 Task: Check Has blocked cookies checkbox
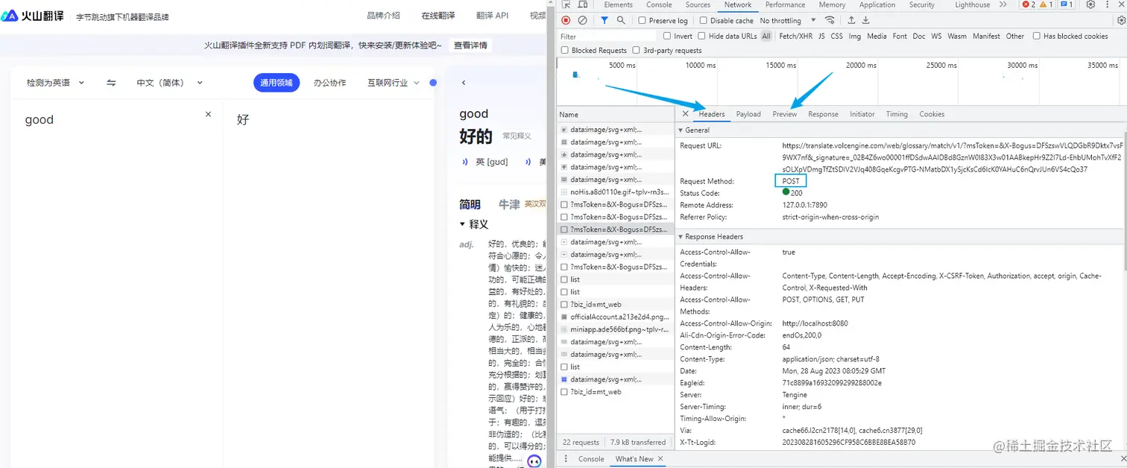click(x=1037, y=36)
